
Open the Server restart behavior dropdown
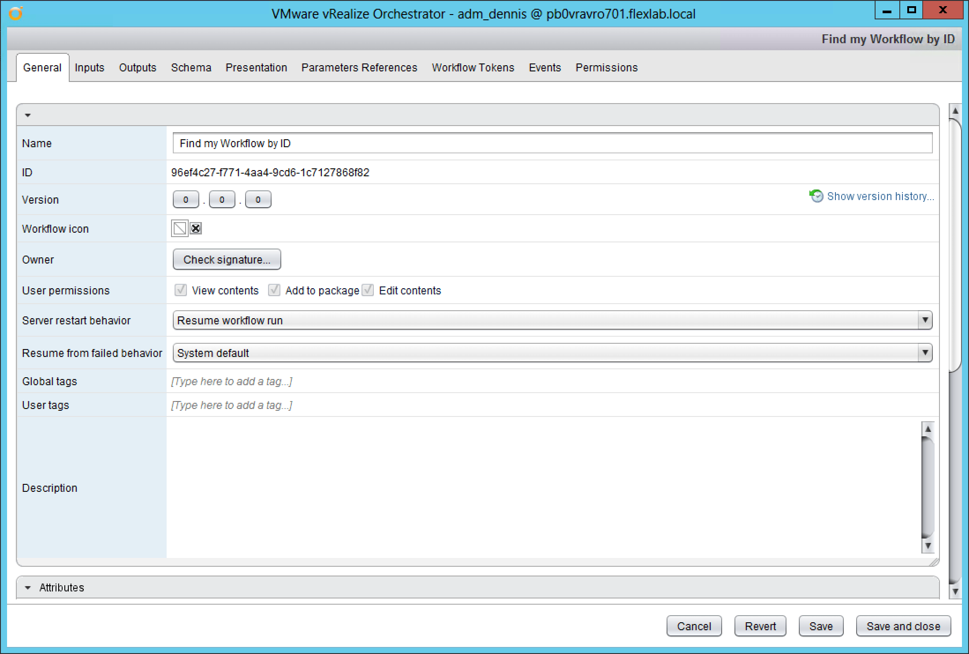[925, 320]
